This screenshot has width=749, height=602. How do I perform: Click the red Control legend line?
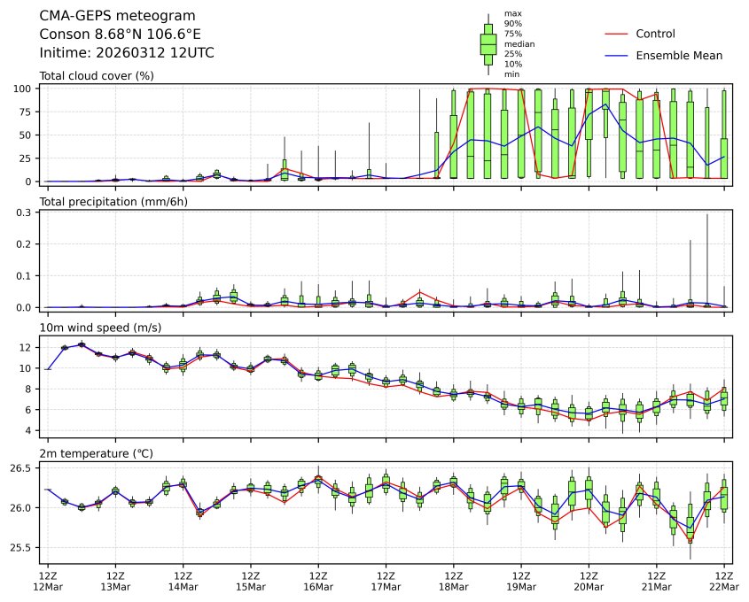pyautogui.click(x=616, y=35)
